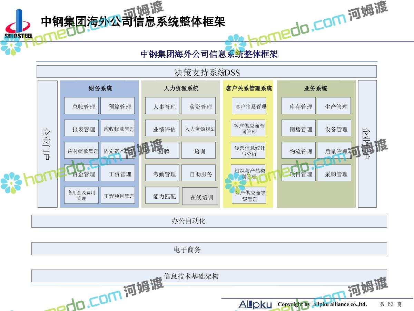Click the blue diagram title 中钢集团海外公司信息系统整体框架

[x=209, y=54]
